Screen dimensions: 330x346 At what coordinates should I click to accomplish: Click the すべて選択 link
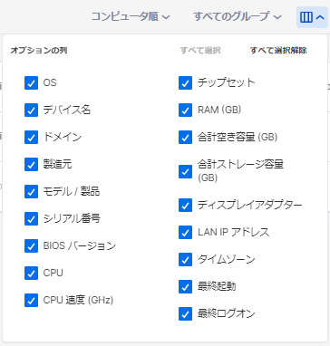(200, 51)
